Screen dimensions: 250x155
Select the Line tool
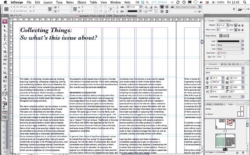pos(5,47)
